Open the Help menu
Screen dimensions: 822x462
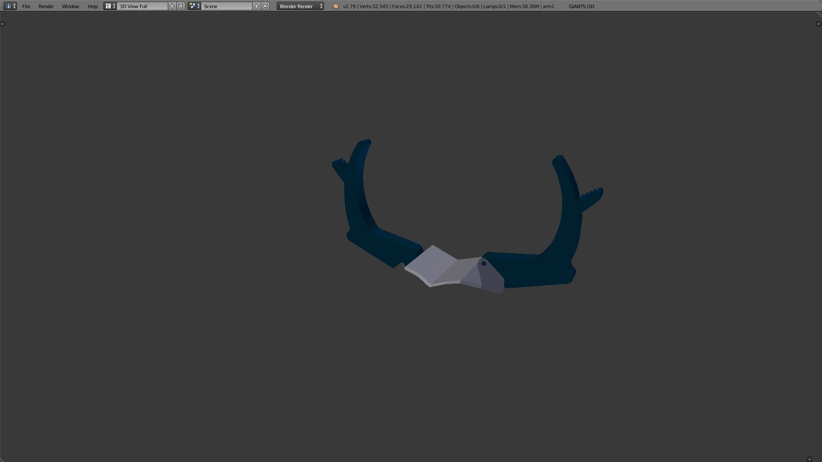(92, 6)
